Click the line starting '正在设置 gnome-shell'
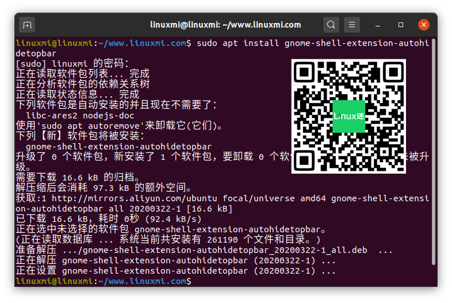Screen dimensions: 452x303 175,271
